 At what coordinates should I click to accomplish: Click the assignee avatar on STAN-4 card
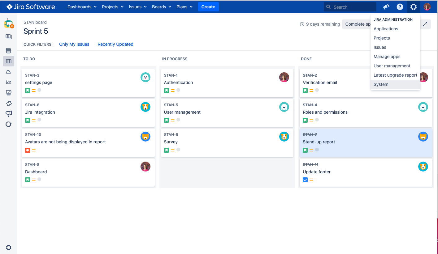pos(423,107)
